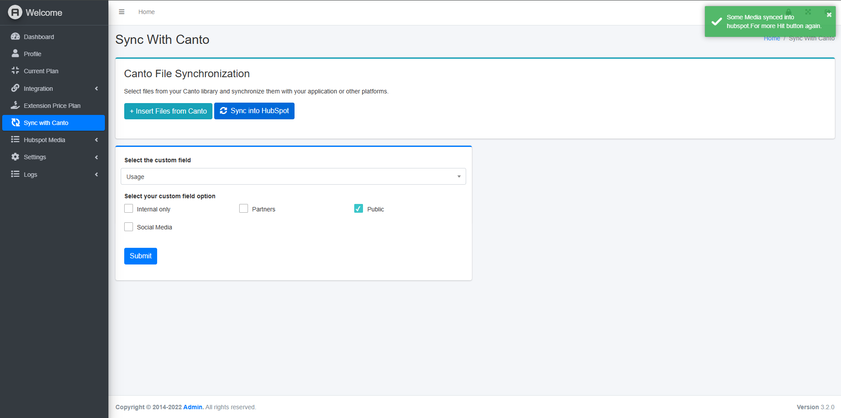Expand the Settings submenu arrow
841x418 pixels.
point(97,157)
